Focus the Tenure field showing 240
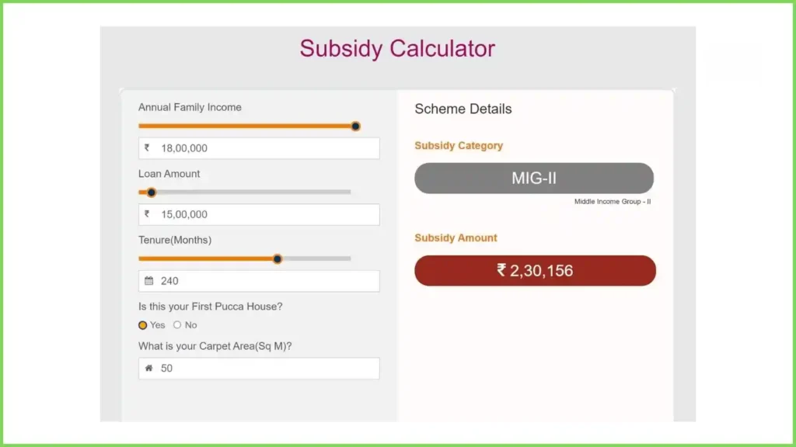796x447 pixels. pos(259,281)
